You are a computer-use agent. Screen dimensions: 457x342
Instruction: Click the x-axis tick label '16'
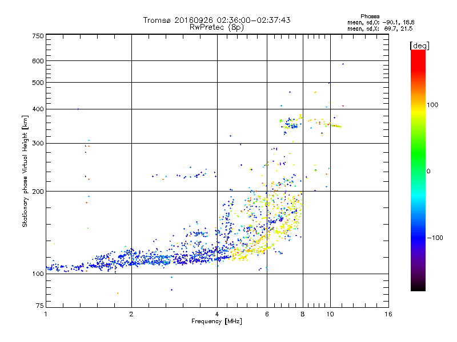(x=388, y=314)
